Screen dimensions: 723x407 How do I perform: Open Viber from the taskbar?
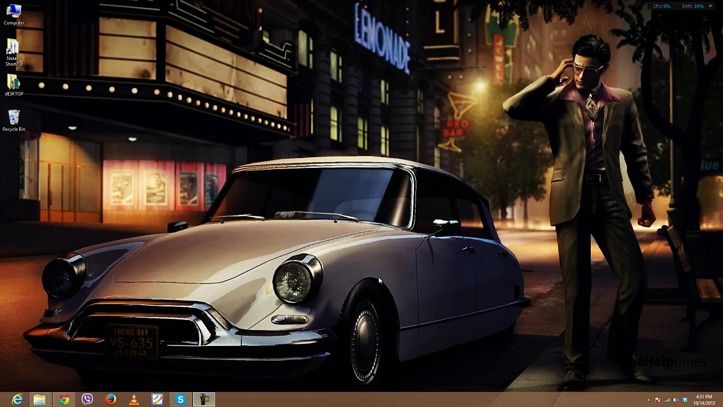[87, 400]
